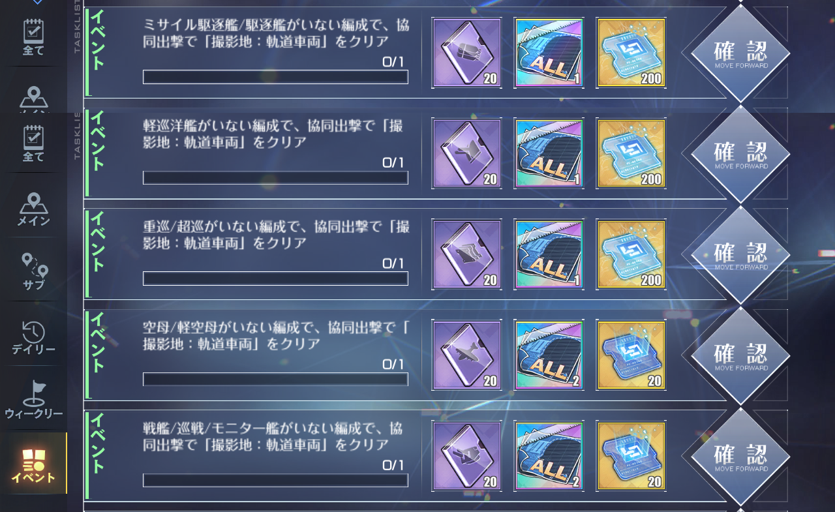This screenshot has height=512, width=835.
Task: Open the サブ missions tab
Action: pyautogui.click(x=33, y=271)
